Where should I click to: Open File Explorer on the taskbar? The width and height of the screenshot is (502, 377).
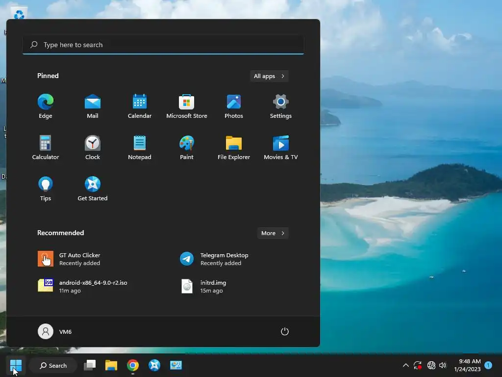point(111,365)
